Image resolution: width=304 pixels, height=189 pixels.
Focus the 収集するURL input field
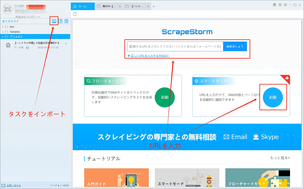click(175, 47)
